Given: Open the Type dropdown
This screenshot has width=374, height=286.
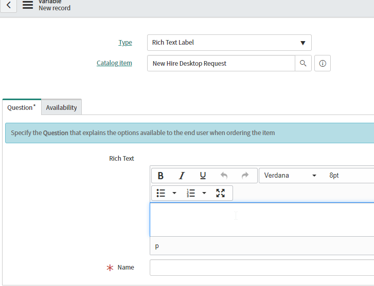Looking at the screenshot, I should [x=229, y=43].
